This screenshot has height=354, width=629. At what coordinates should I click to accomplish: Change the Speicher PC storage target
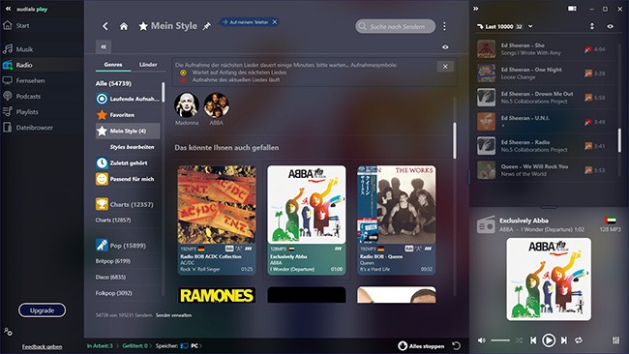click(190, 346)
